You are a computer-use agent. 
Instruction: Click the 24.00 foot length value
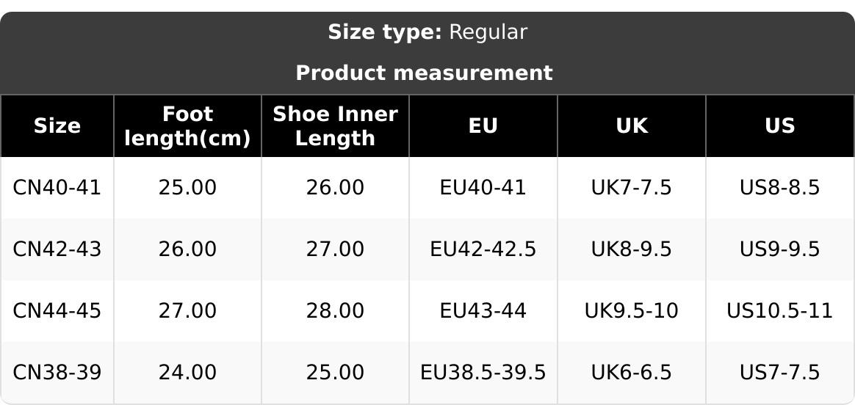coord(187,373)
